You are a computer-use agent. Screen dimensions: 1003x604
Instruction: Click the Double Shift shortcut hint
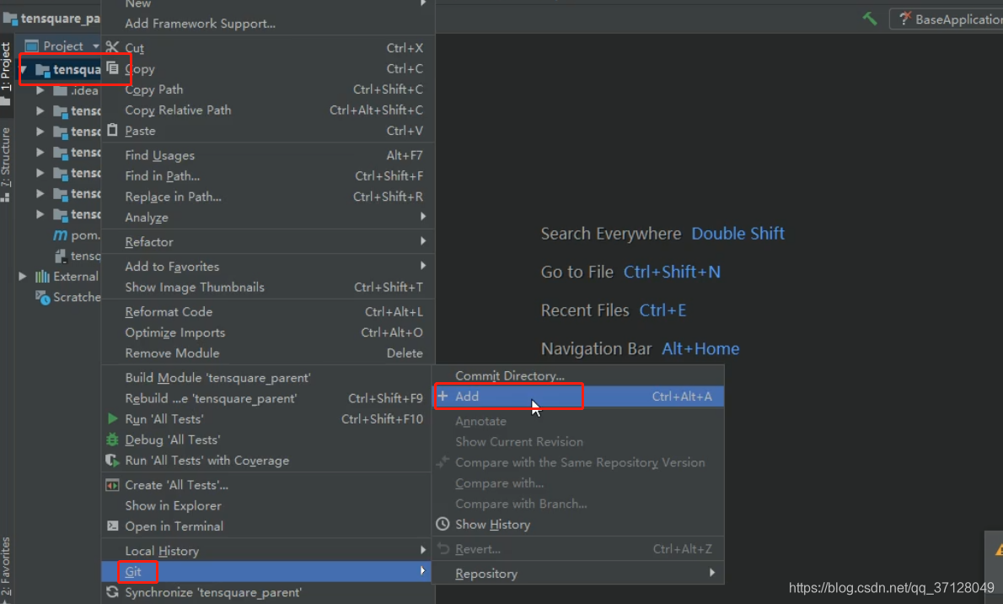point(737,233)
